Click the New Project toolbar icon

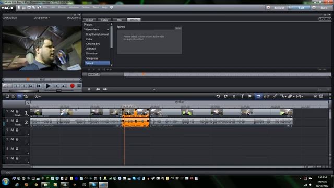[19, 8]
